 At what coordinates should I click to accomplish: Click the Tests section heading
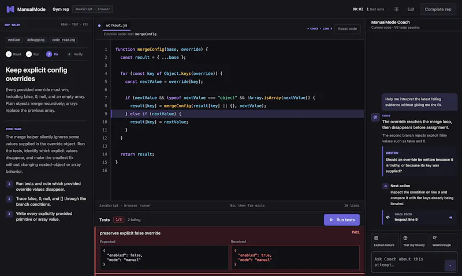pyautogui.click(x=105, y=220)
